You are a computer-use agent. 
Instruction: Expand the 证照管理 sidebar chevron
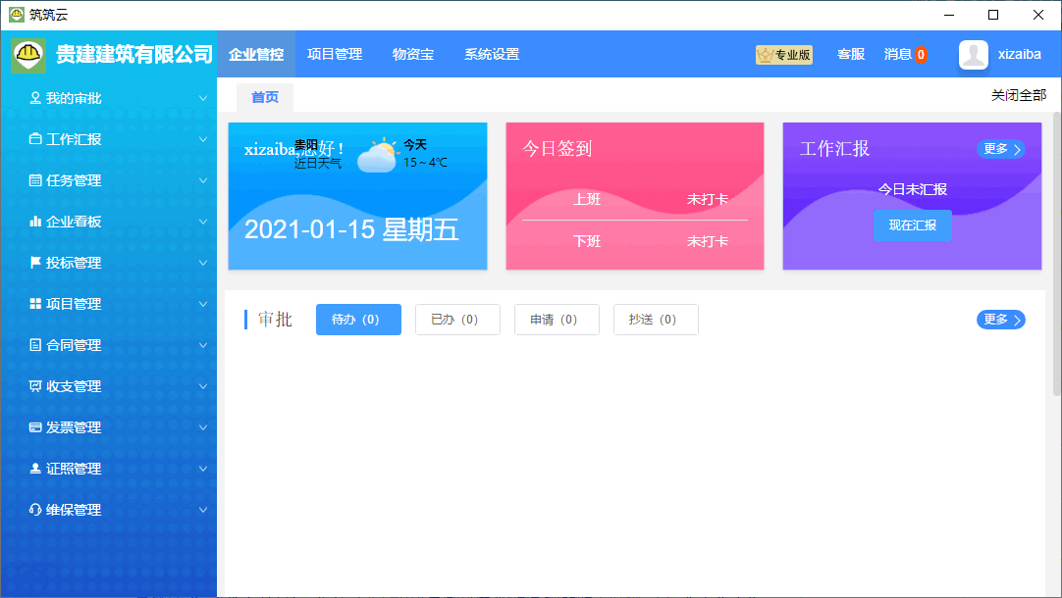(202, 469)
